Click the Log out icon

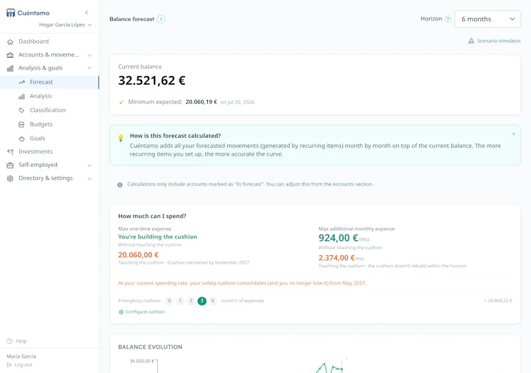click(x=9, y=365)
